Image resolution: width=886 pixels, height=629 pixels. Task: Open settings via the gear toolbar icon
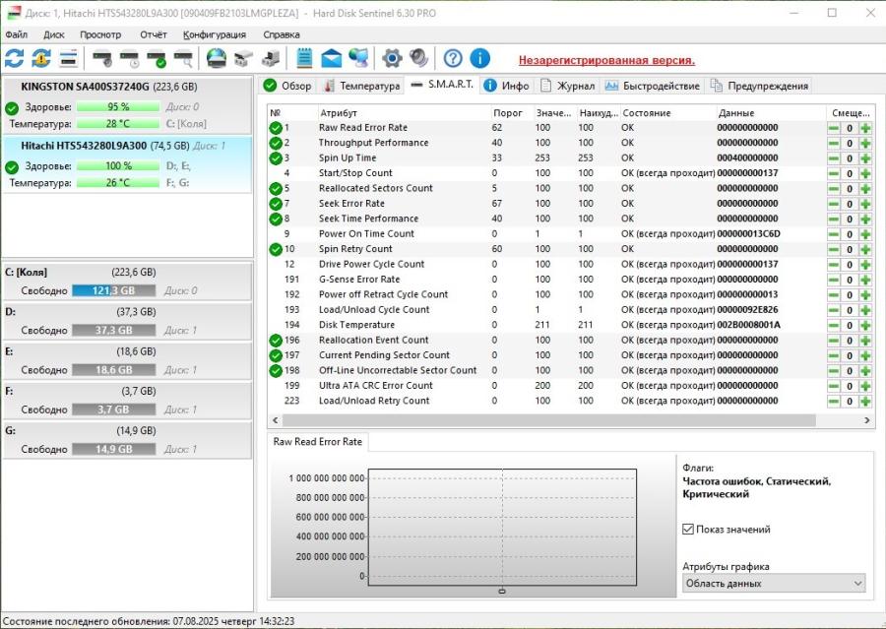[x=392, y=58]
